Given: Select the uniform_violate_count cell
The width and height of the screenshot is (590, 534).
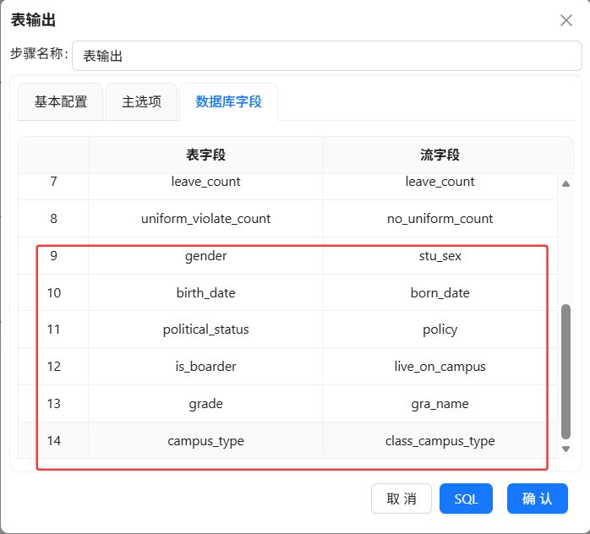Looking at the screenshot, I should click(x=205, y=219).
